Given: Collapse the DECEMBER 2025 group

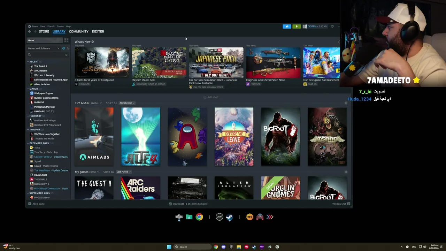Looking at the screenshot, I should [x=28, y=143].
